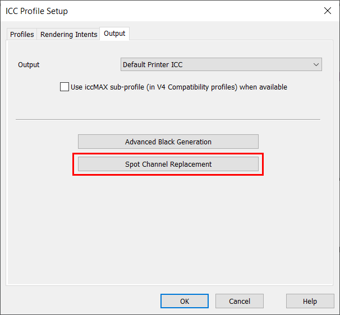
Task: Switch to the Profiles tab
Action: (22, 35)
